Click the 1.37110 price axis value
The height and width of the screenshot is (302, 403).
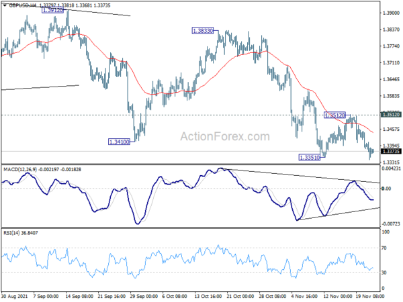coord(391,63)
